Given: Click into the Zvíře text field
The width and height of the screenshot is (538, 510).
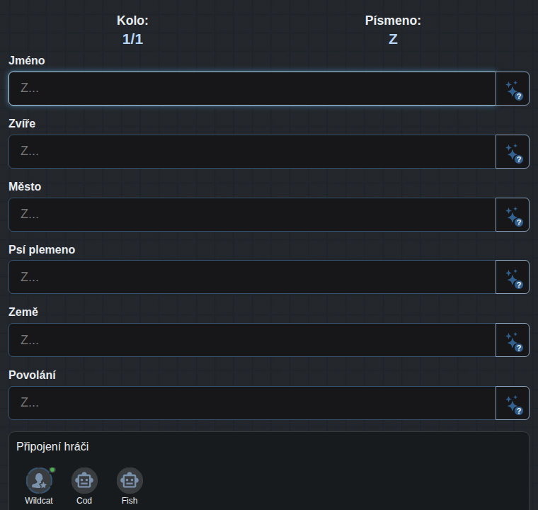Looking at the screenshot, I should tap(252, 152).
